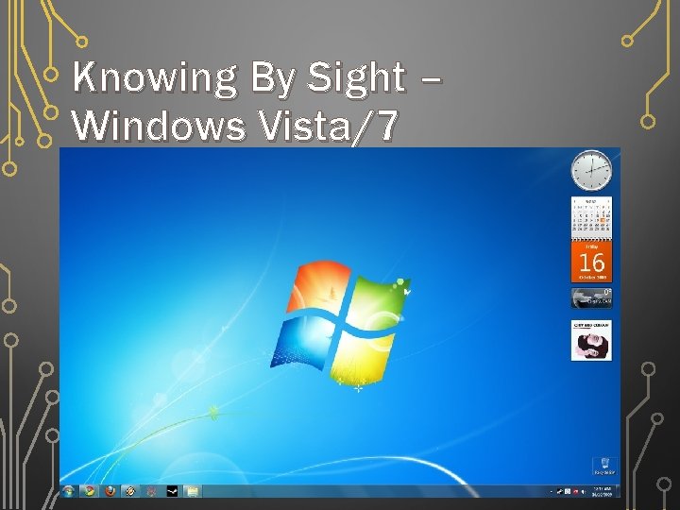Click the picture slideshow gadget thumbnail
This screenshot has height=510, width=680.
(591, 340)
